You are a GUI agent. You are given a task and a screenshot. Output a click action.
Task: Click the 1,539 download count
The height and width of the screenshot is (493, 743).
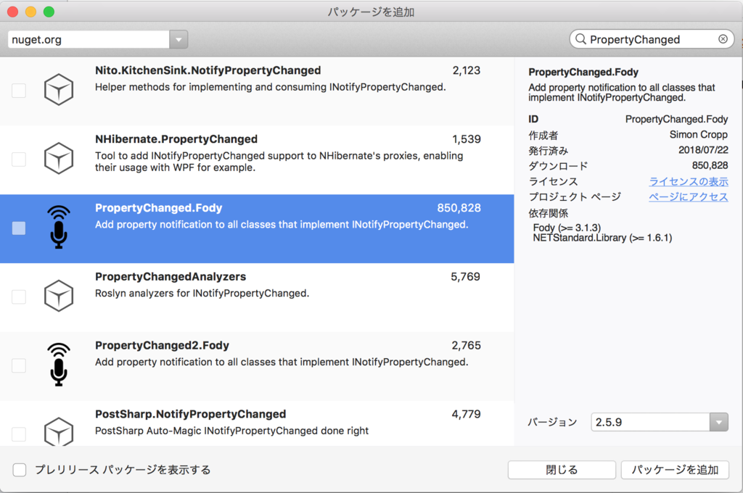point(467,139)
